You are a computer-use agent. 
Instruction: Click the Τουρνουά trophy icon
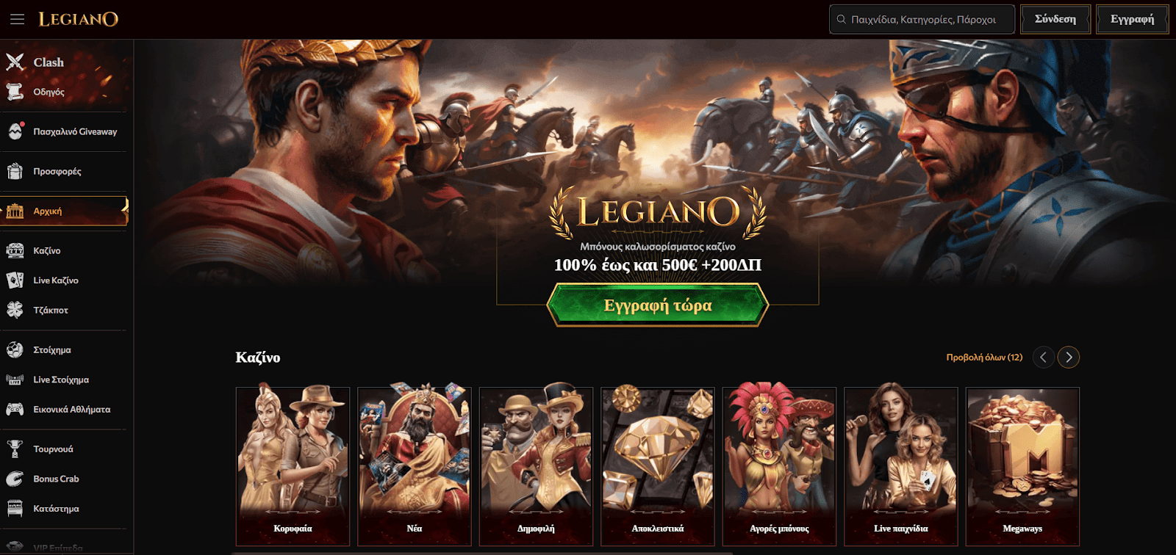coord(15,449)
